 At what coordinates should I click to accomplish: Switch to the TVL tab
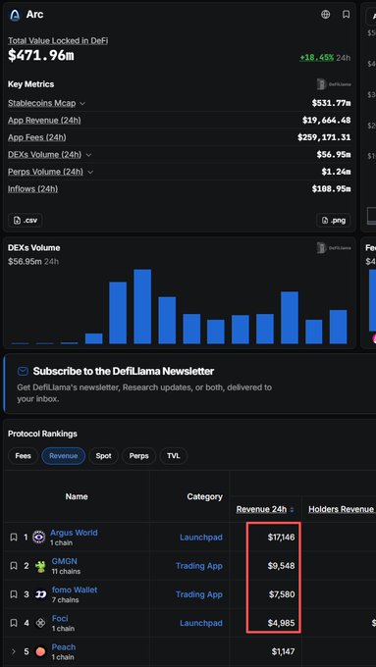(x=174, y=456)
